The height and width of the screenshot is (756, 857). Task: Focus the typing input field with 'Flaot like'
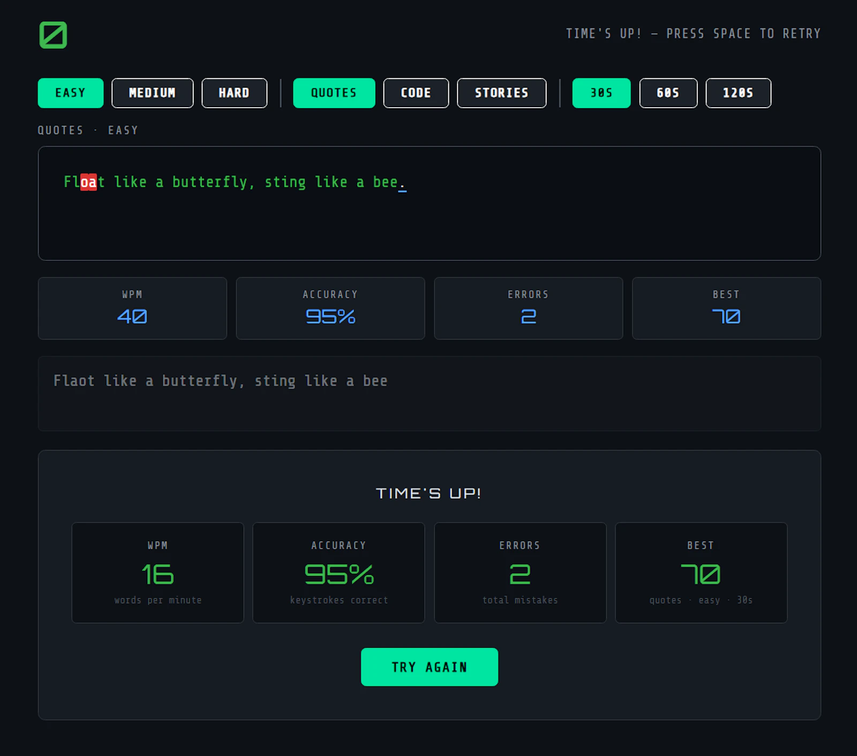[430, 394]
